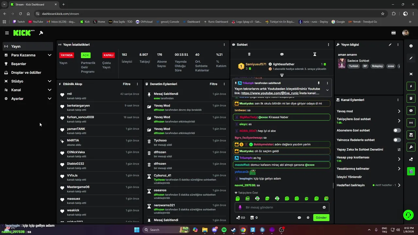Select the Roleplay tag in Yayın bilgisi
The width and height of the screenshot is (418, 235).
(x=377, y=66)
